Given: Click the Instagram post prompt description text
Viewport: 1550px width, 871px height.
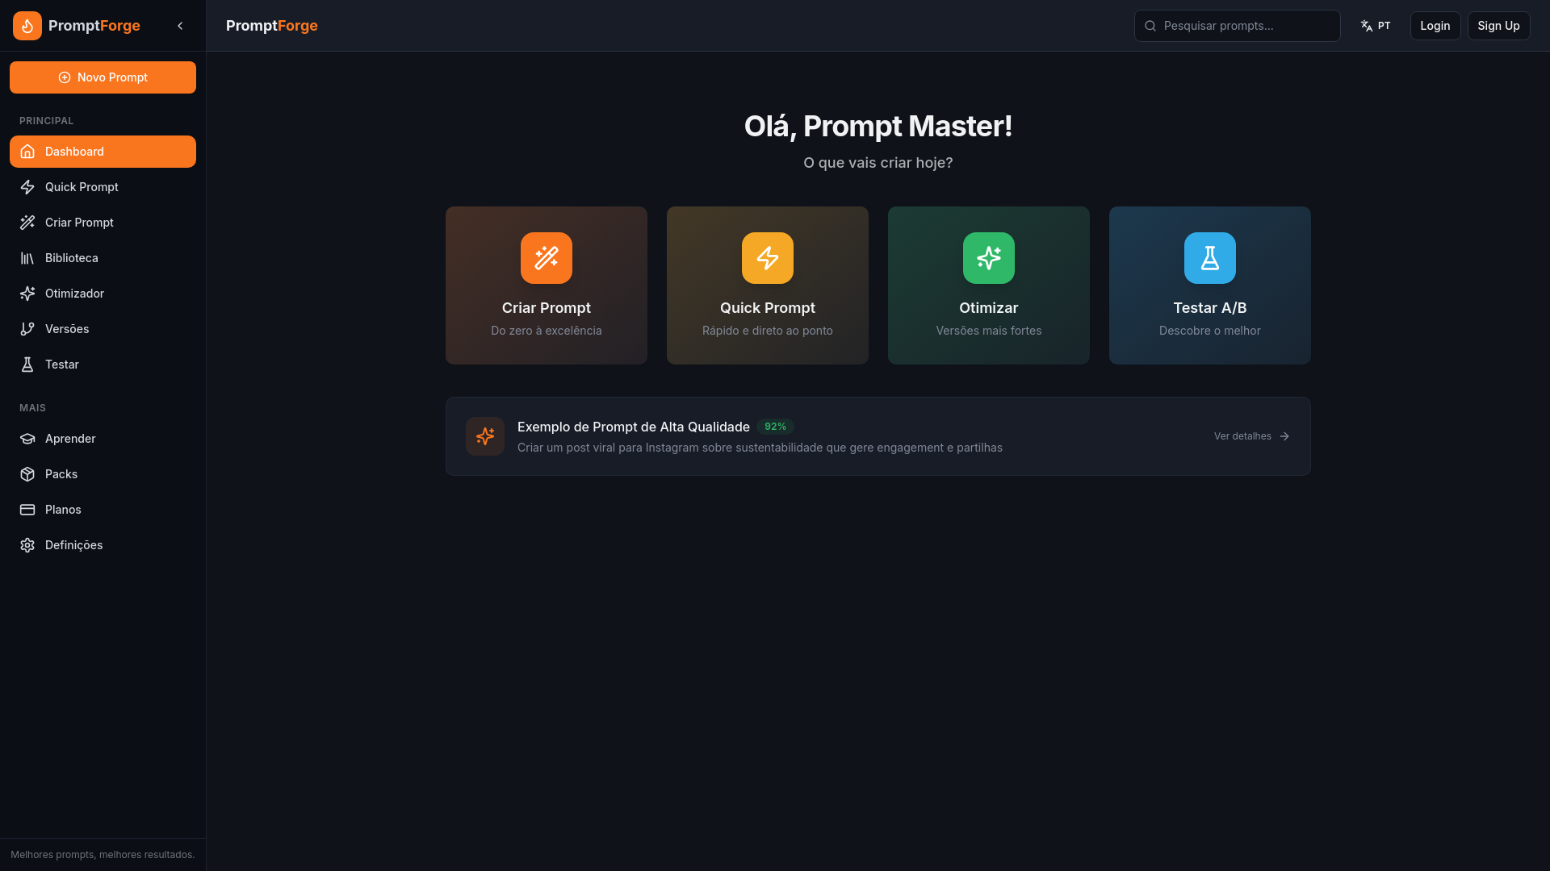Looking at the screenshot, I should pos(760,448).
